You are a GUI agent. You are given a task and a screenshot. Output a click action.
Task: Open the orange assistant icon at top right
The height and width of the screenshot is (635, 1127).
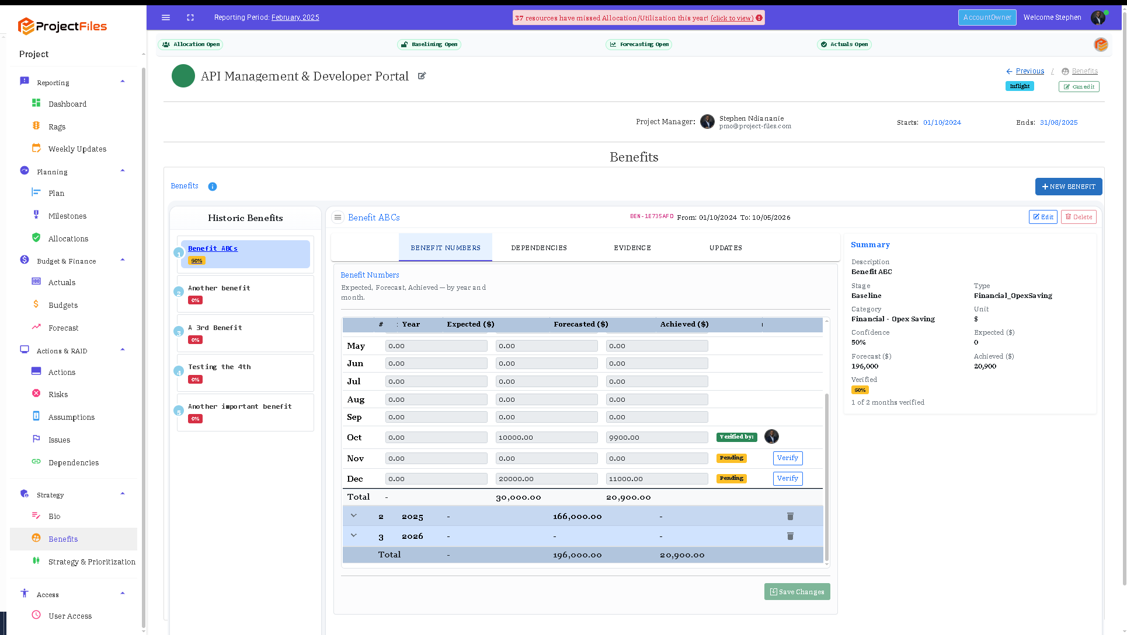[1101, 44]
